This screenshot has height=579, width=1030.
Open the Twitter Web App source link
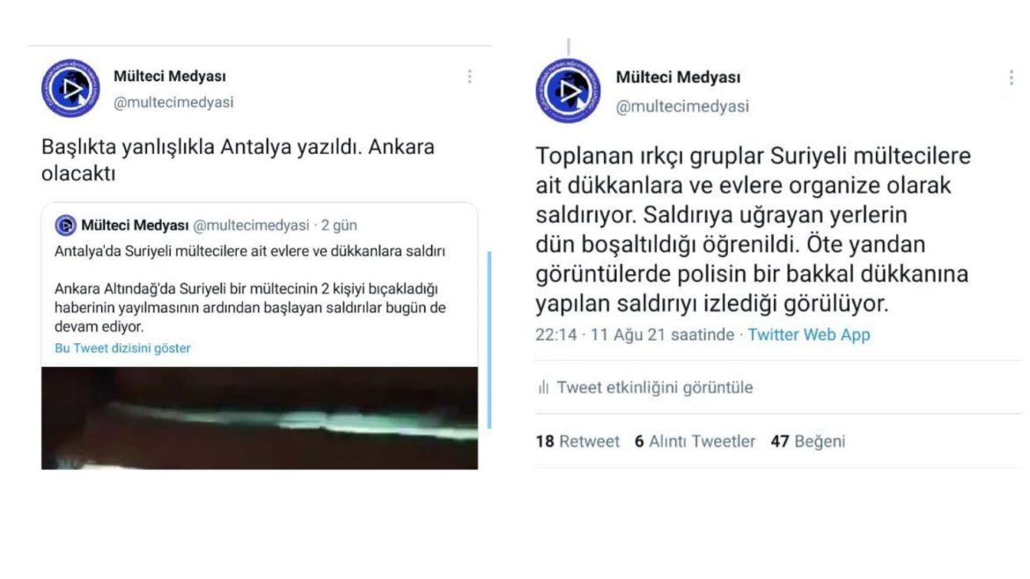809,334
